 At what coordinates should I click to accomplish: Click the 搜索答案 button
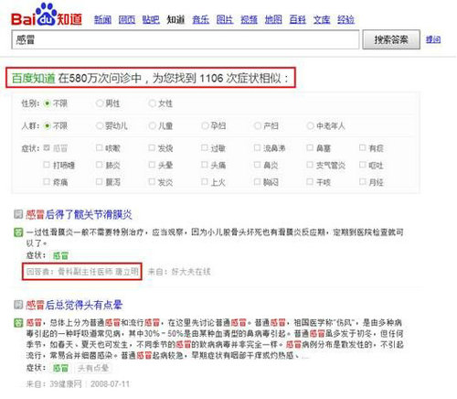[x=391, y=39]
